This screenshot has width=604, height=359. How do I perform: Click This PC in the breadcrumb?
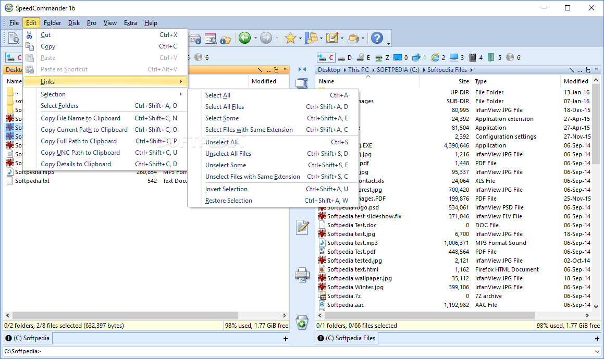358,70
